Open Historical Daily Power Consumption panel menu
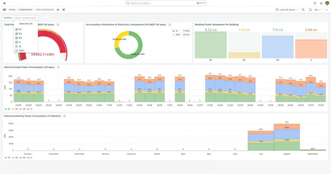Viewport: 331px width, 174px height. point(29,67)
